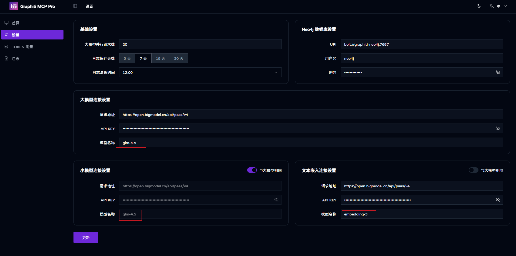Open 设置 in the sidebar
Image resolution: width=516 pixels, height=256 pixels.
(x=32, y=35)
